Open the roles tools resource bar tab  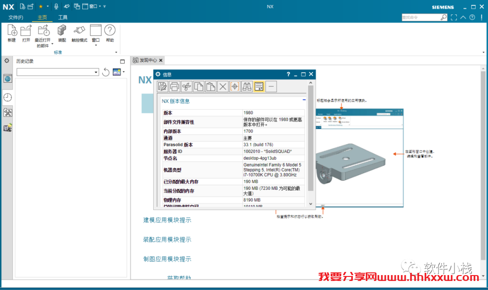click(x=8, y=112)
